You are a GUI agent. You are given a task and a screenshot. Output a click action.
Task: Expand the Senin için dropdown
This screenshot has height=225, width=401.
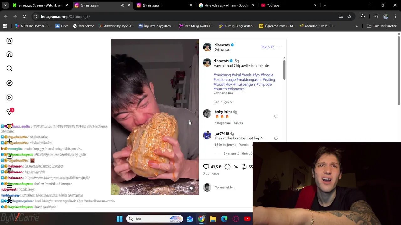tap(223, 102)
